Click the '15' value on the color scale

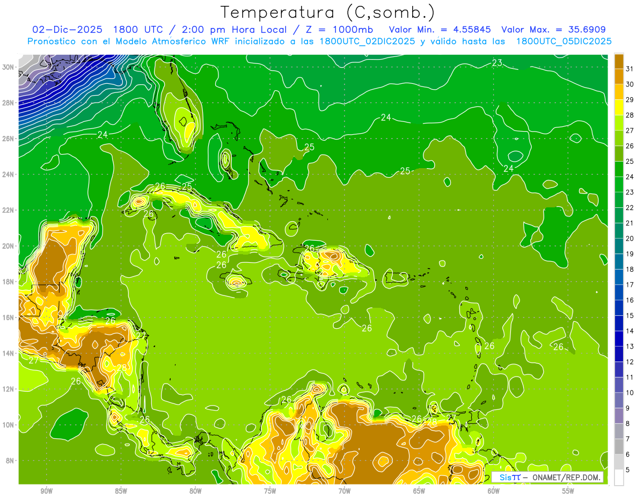(630, 316)
